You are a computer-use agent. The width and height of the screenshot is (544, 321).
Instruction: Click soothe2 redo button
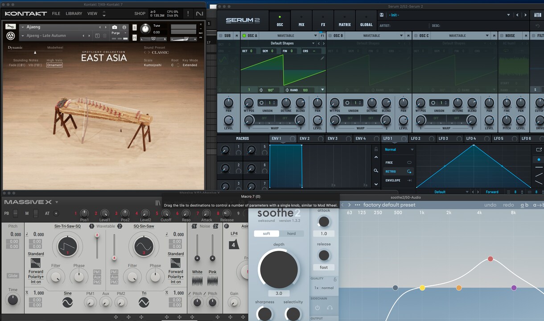508,205
